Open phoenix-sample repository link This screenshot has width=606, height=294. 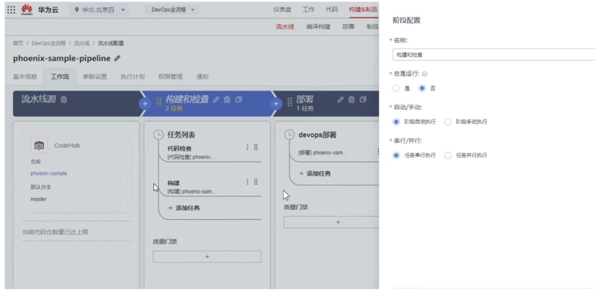click(x=49, y=173)
